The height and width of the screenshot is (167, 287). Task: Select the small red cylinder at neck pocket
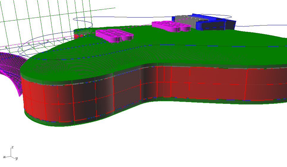[79, 36]
